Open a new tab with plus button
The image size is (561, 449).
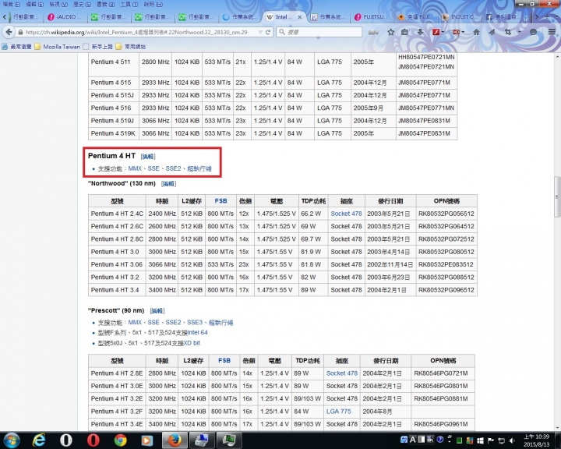coord(547,16)
